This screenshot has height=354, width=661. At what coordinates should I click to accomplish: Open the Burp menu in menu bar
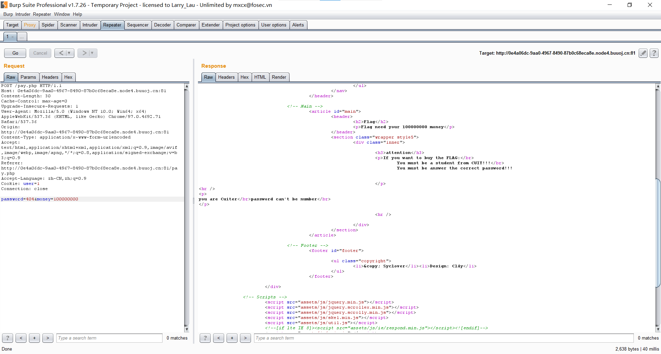[8, 14]
